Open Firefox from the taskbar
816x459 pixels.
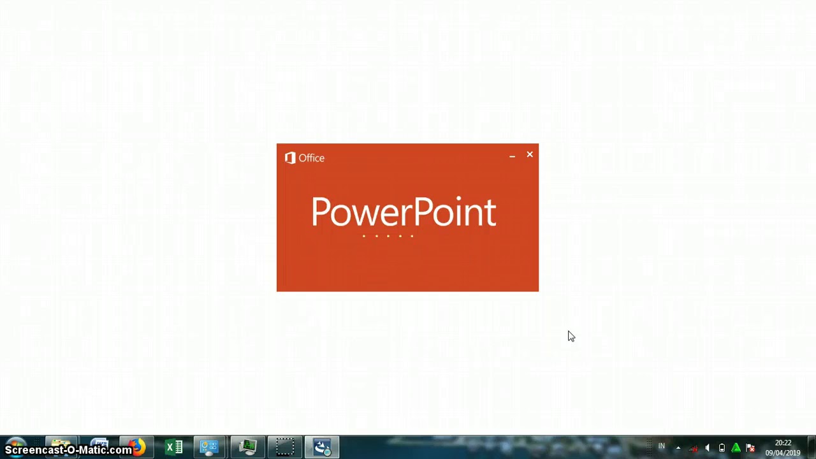[137, 447]
